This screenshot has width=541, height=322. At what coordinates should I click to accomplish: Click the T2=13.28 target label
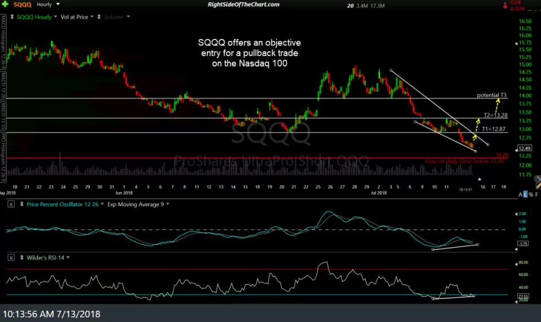(495, 115)
